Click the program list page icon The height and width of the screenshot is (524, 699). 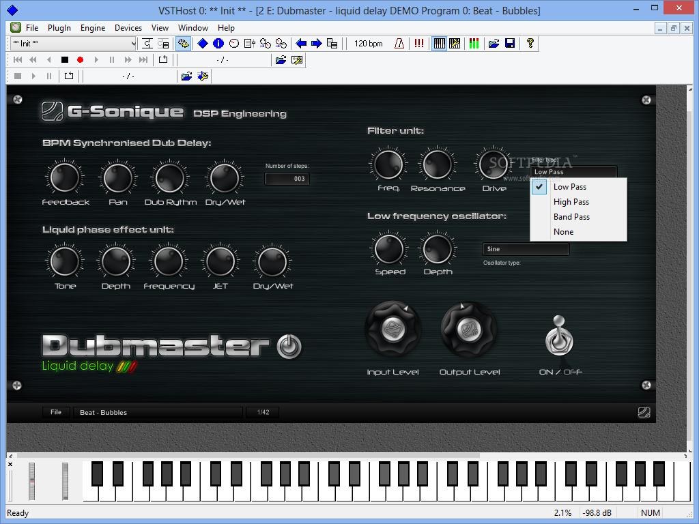pos(250,44)
